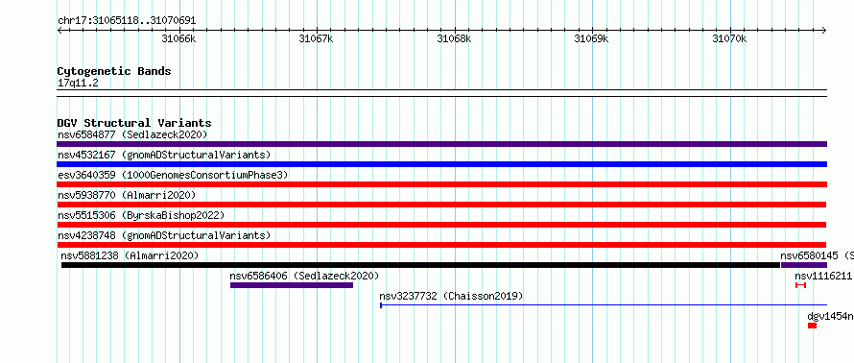This screenshot has width=854, height=363.
Task: Open the nsv1116211 variant label
Action: [x=824, y=276]
